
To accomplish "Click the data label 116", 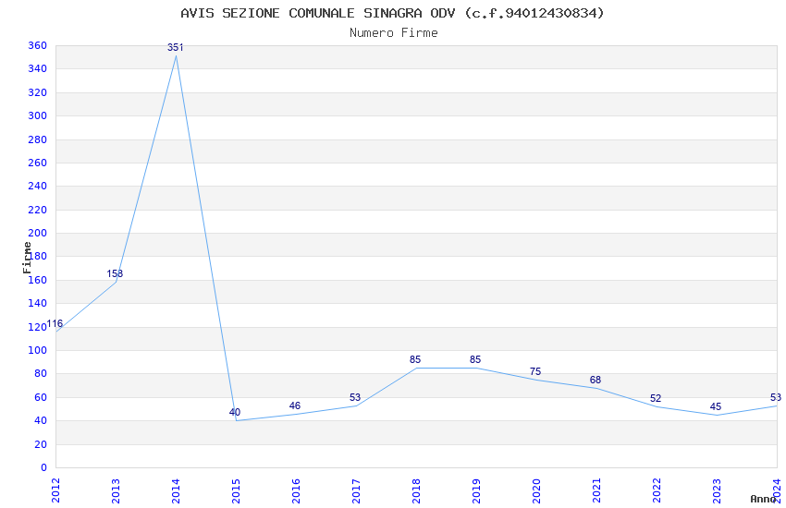I will (55, 324).
